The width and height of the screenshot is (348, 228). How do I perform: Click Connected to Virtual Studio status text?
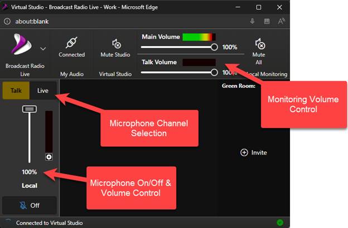pos(49,223)
